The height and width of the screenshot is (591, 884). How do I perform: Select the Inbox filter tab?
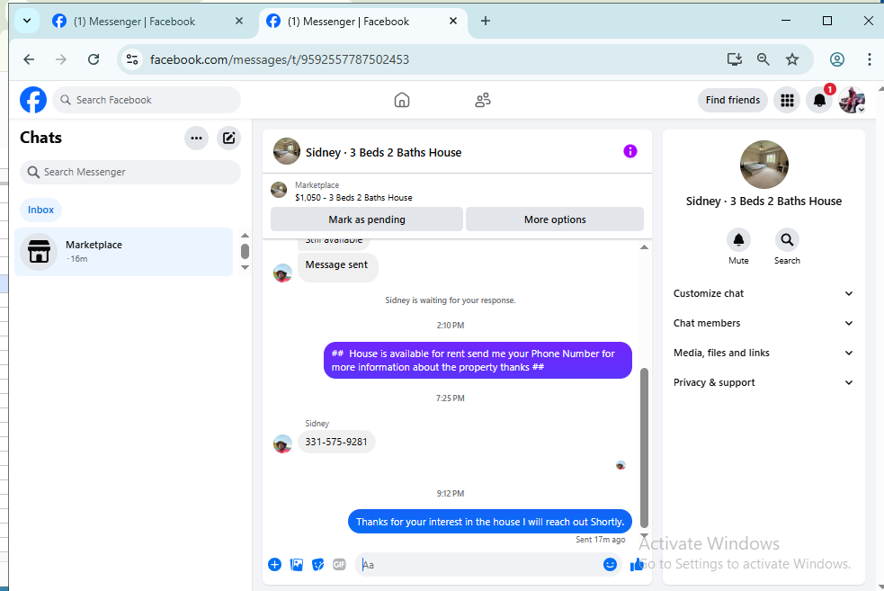click(40, 210)
